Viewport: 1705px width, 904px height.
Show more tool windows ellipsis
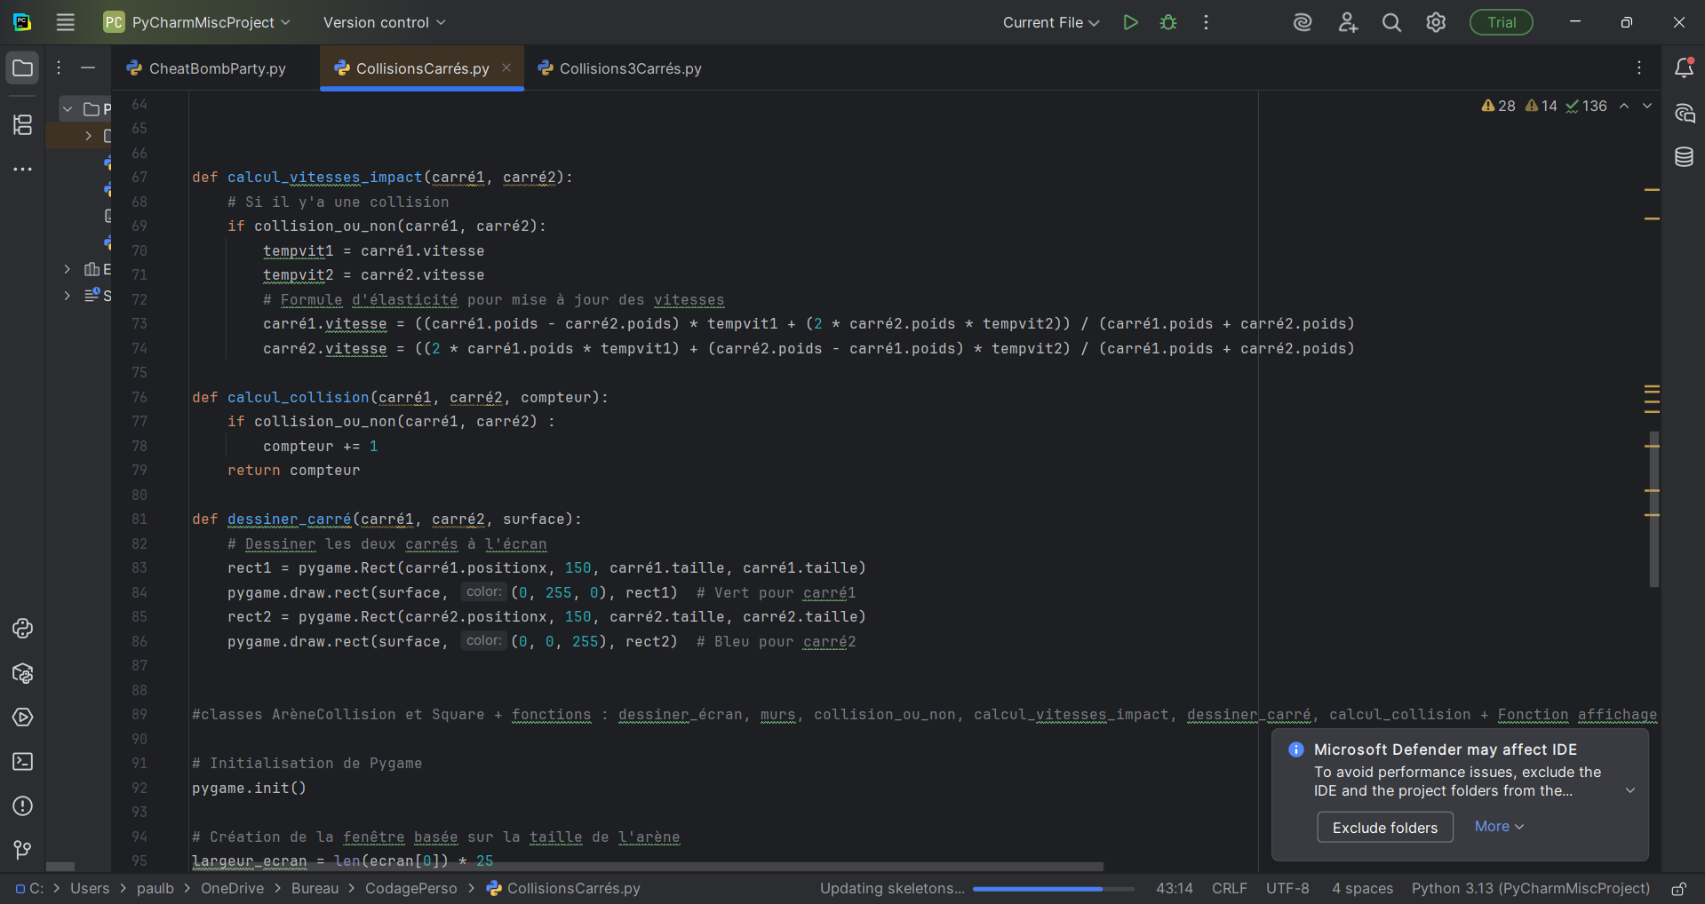[22, 169]
